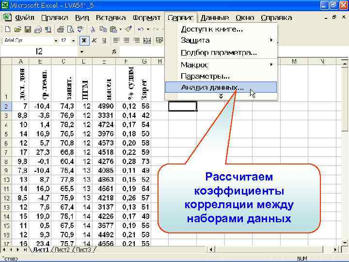Viewport: 349px width, 262px height.
Task: Open the Вид menu
Action: 82,17
